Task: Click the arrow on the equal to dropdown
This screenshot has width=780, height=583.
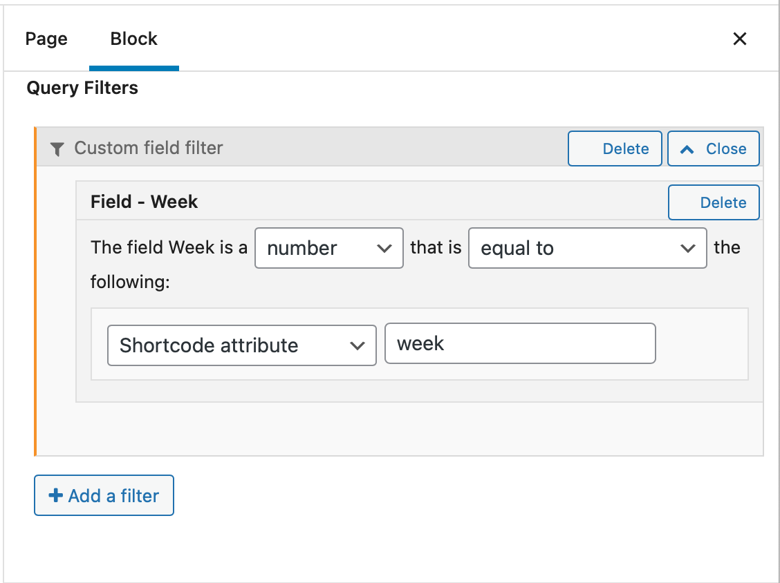Action: 688,249
